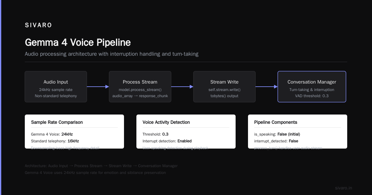Click Interrupt detection Enabled status
The height and width of the screenshot is (195, 372).
184,141
